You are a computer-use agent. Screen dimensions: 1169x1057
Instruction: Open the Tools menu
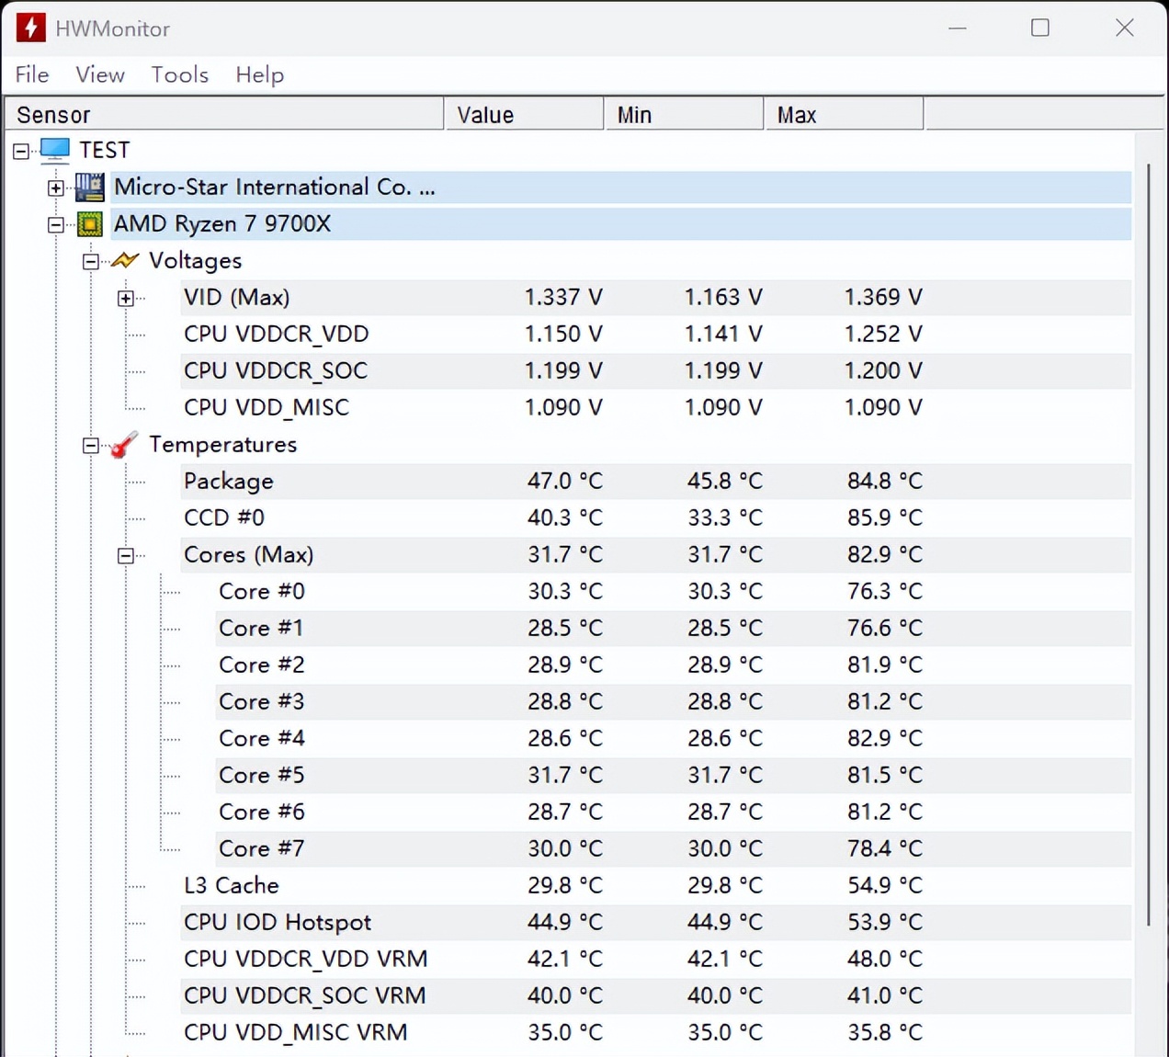(180, 74)
